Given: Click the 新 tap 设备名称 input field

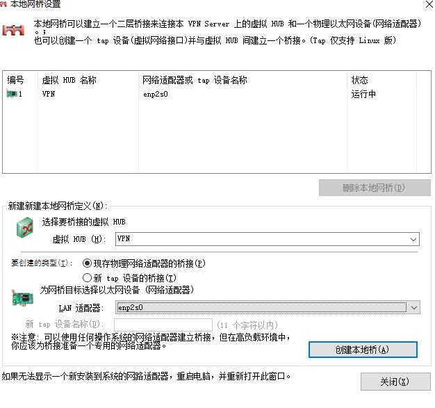Looking at the screenshot, I should (x=163, y=325).
